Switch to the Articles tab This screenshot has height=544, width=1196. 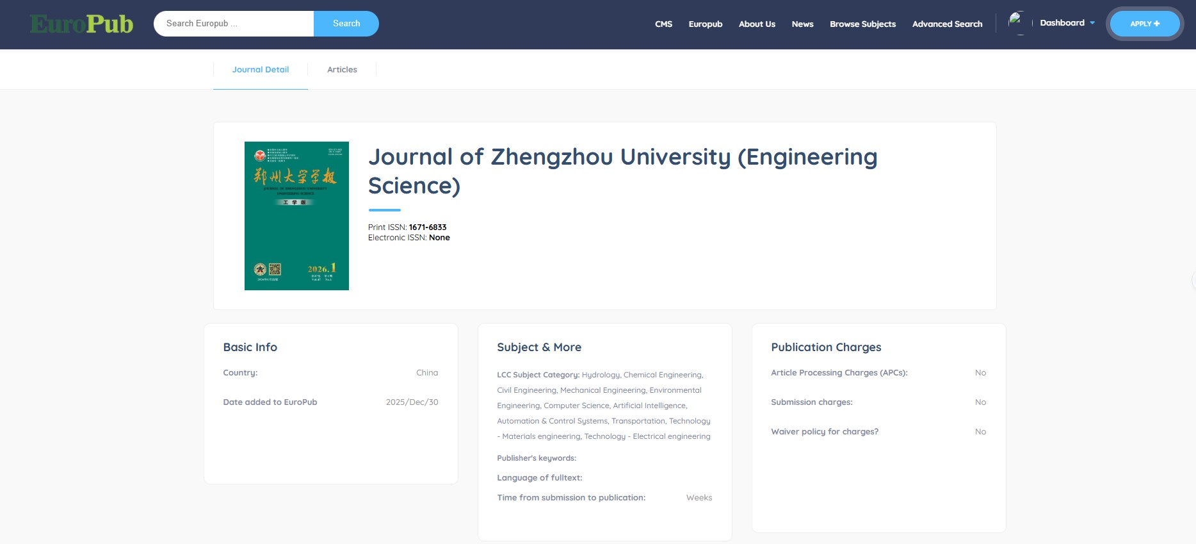click(x=342, y=70)
